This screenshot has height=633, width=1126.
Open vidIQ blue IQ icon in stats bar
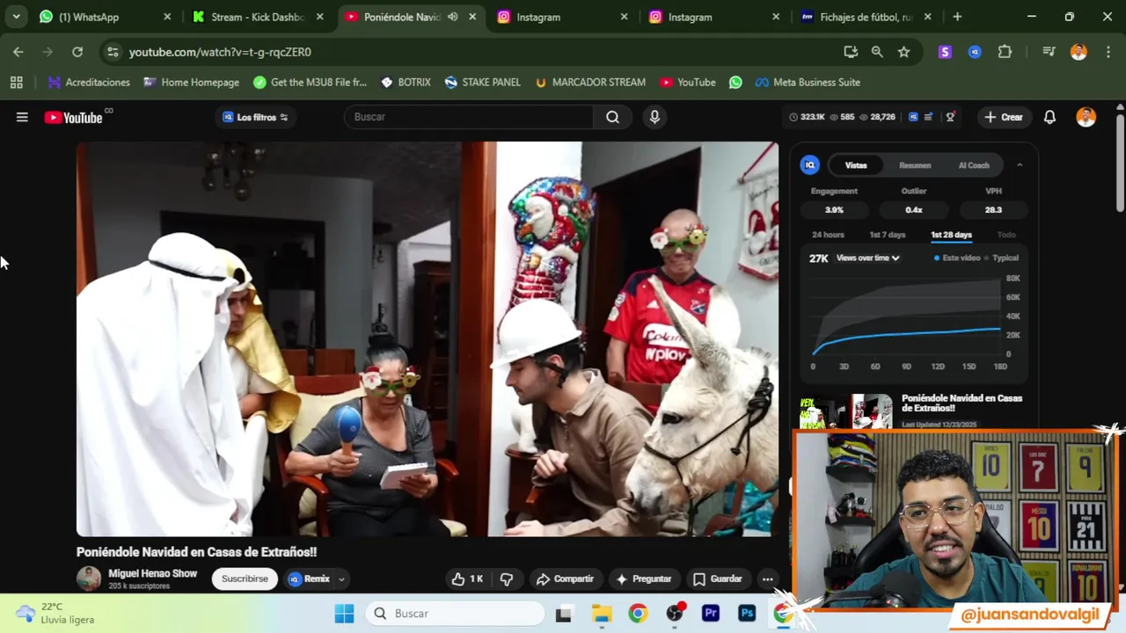(x=913, y=117)
